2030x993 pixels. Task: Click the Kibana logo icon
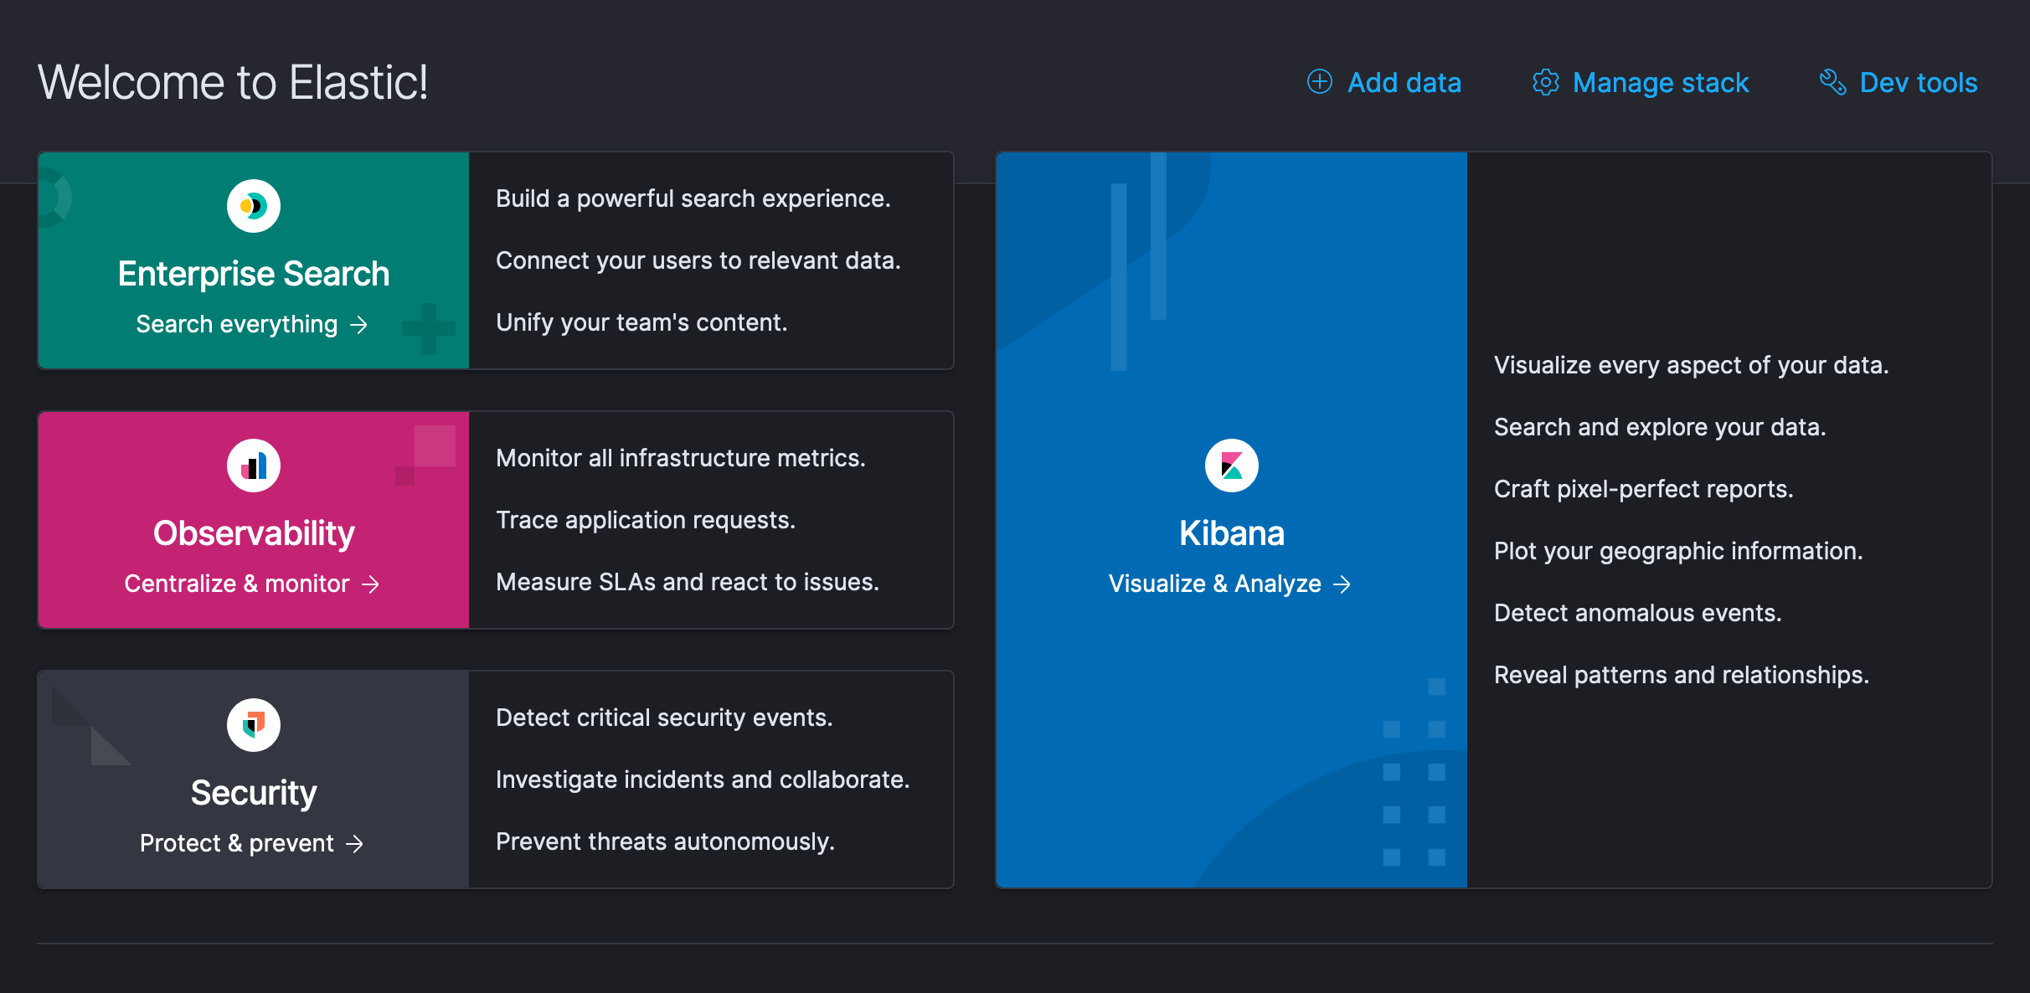1230,466
